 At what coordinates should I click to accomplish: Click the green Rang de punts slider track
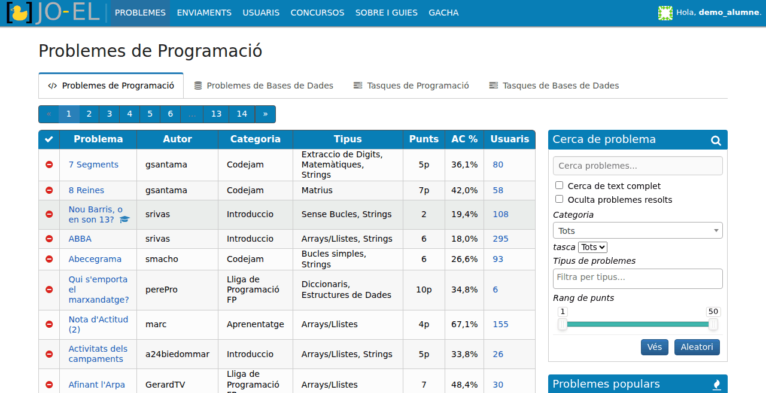(x=638, y=324)
